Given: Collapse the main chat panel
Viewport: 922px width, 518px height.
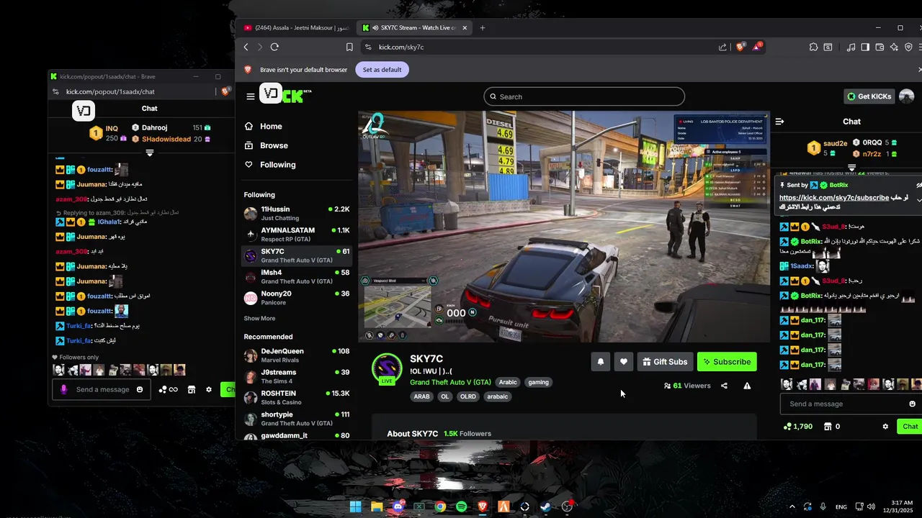Looking at the screenshot, I should [x=779, y=122].
